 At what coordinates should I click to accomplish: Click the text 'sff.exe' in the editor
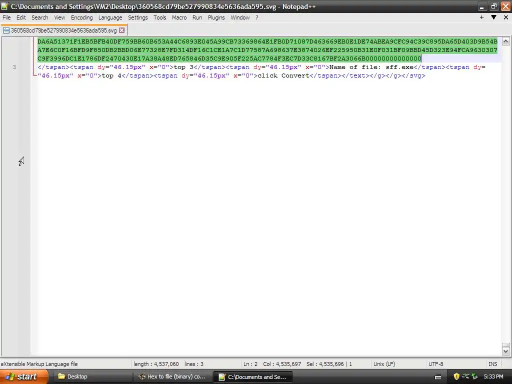coord(399,67)
